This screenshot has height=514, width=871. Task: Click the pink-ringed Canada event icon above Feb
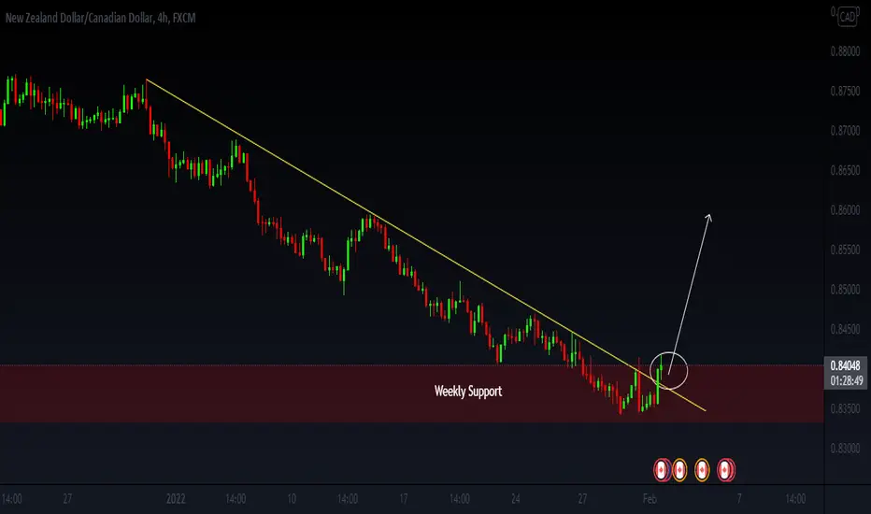[662, 470]
